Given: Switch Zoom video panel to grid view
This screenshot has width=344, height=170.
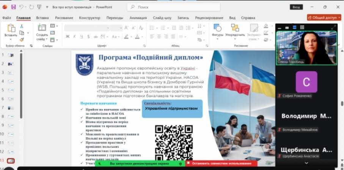Looking at the screenshot, I should point(302,27).
